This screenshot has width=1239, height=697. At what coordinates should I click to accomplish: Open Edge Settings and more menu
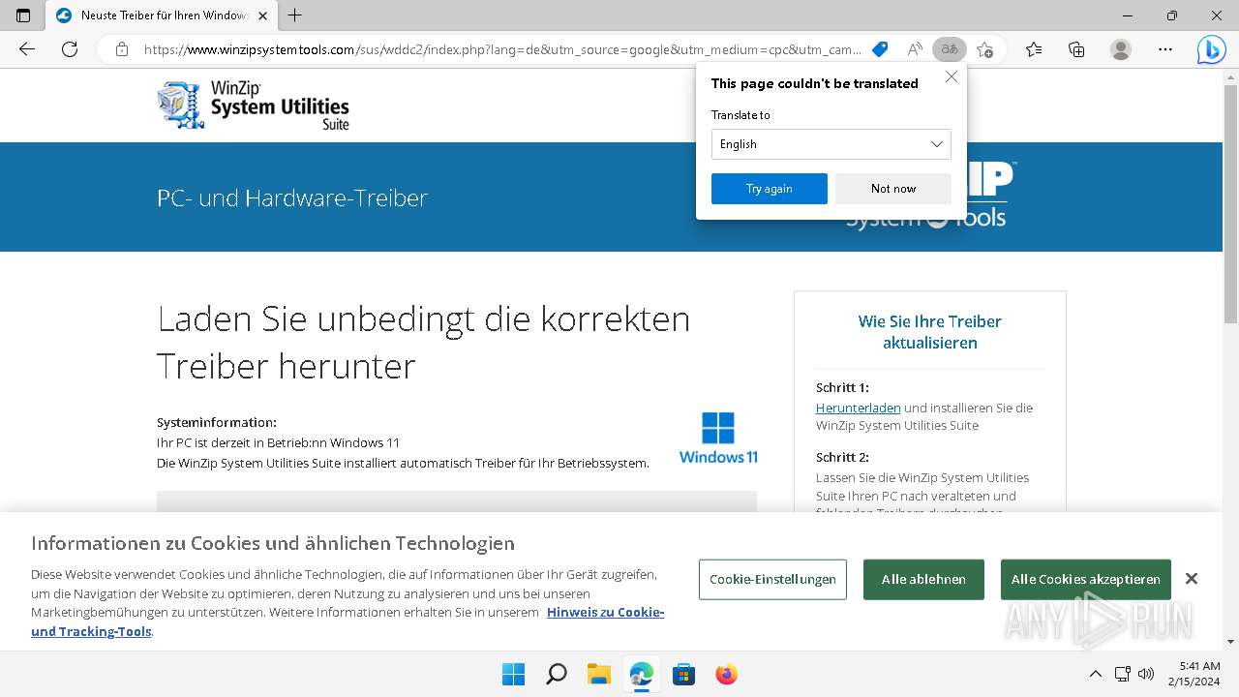coord(1165,49)
